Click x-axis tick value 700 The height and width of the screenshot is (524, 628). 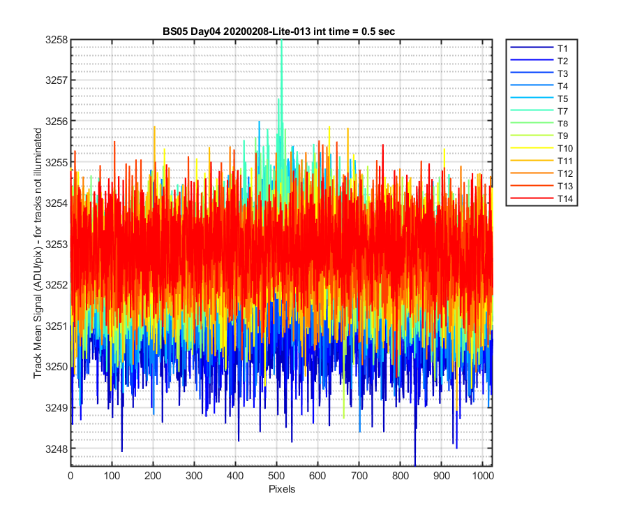click(359, 476)
